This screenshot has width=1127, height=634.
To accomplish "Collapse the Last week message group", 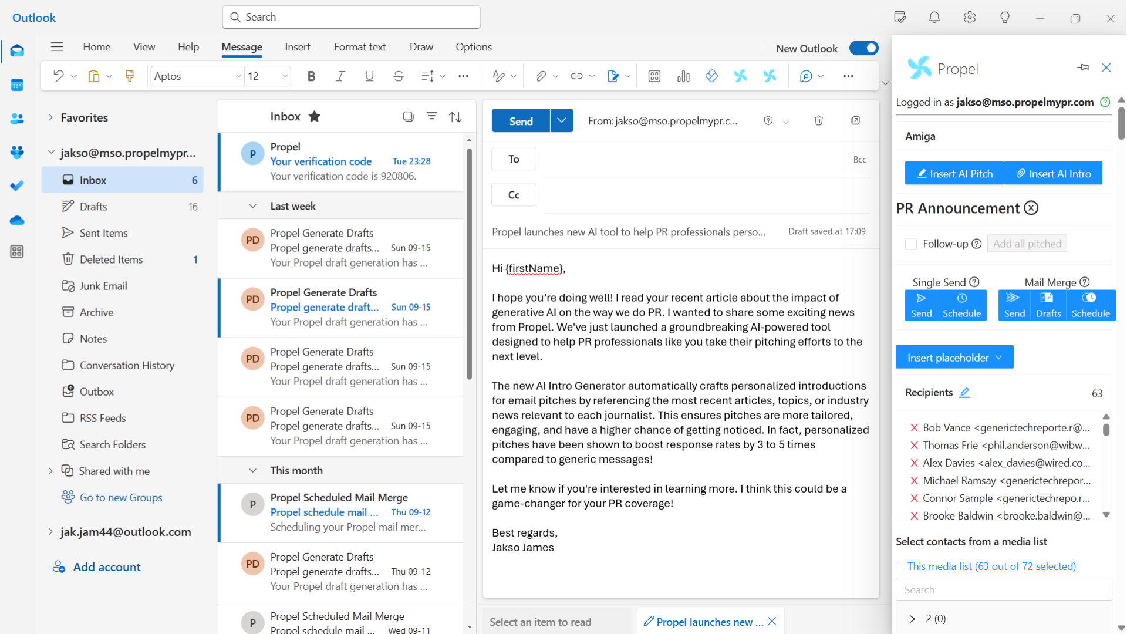I will click(x=252, y=206).
